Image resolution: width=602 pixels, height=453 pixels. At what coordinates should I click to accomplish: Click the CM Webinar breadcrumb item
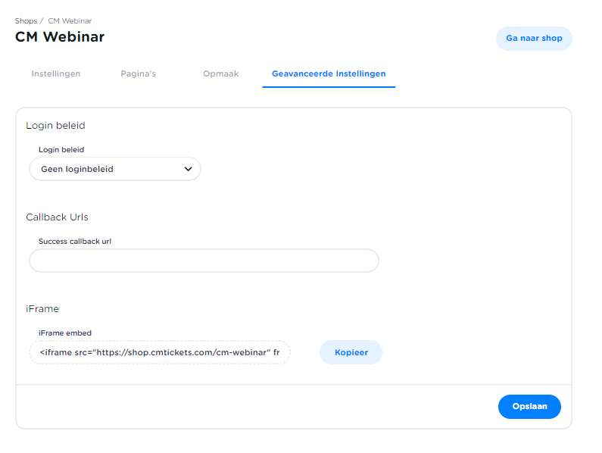coord(70,20)
